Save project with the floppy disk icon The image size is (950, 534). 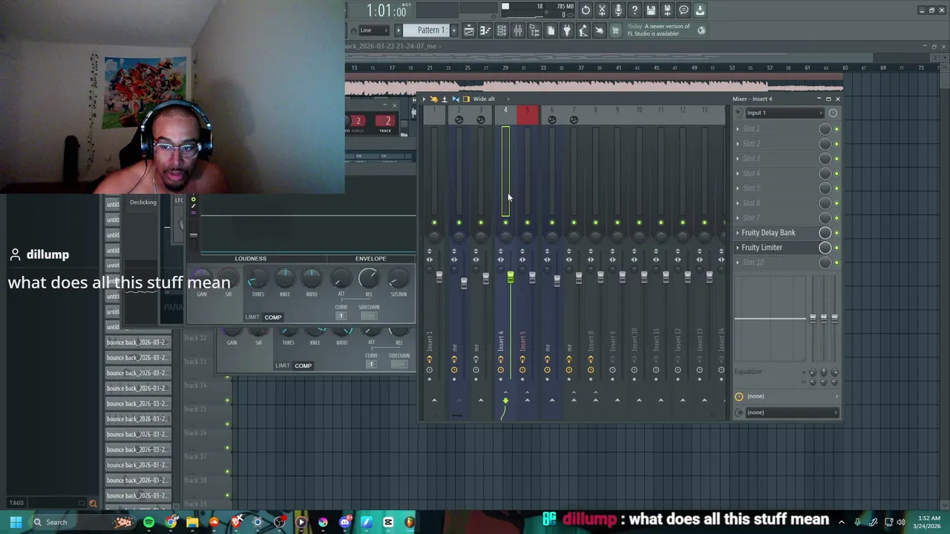pyautogui.click(x=651, y=10)
